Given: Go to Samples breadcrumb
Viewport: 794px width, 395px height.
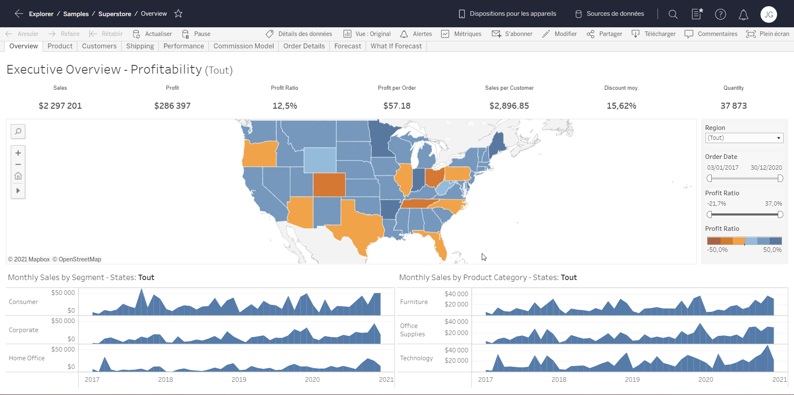Looking at the screenshot, I should pos(76,14).
